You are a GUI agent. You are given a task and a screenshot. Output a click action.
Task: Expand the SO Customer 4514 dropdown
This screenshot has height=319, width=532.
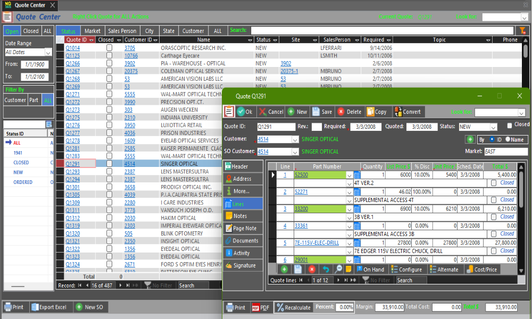[295, 152]
